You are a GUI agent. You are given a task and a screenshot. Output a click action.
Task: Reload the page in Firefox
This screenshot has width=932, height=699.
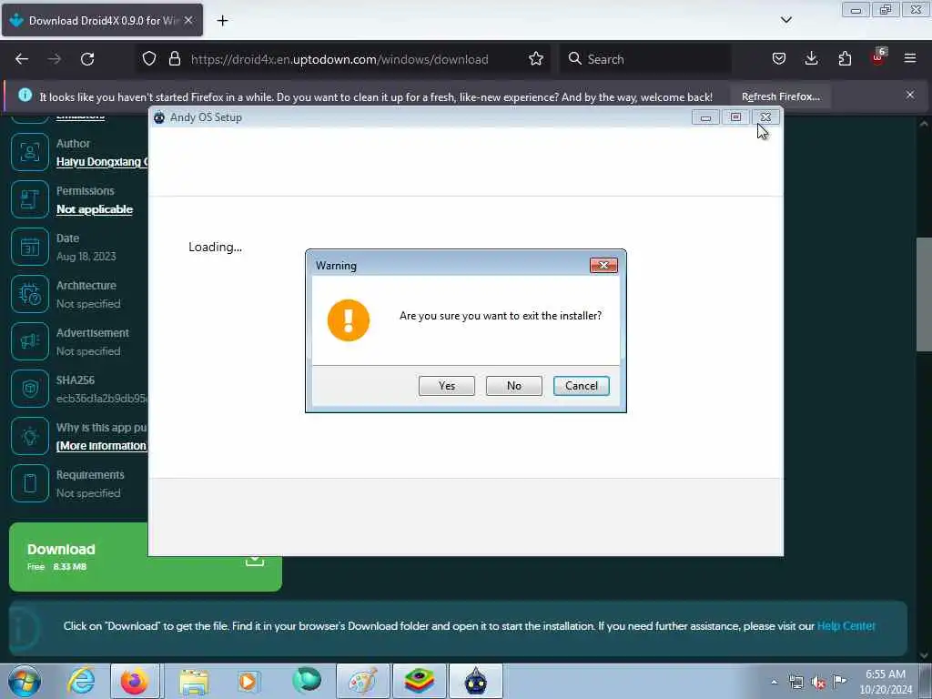87,59
